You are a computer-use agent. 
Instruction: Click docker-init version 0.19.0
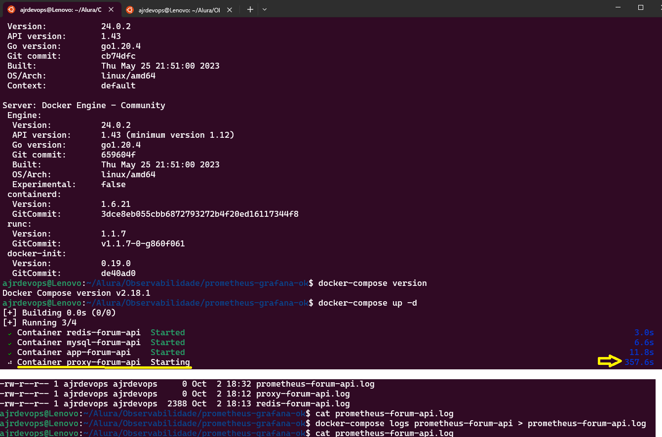click(116, 263)
